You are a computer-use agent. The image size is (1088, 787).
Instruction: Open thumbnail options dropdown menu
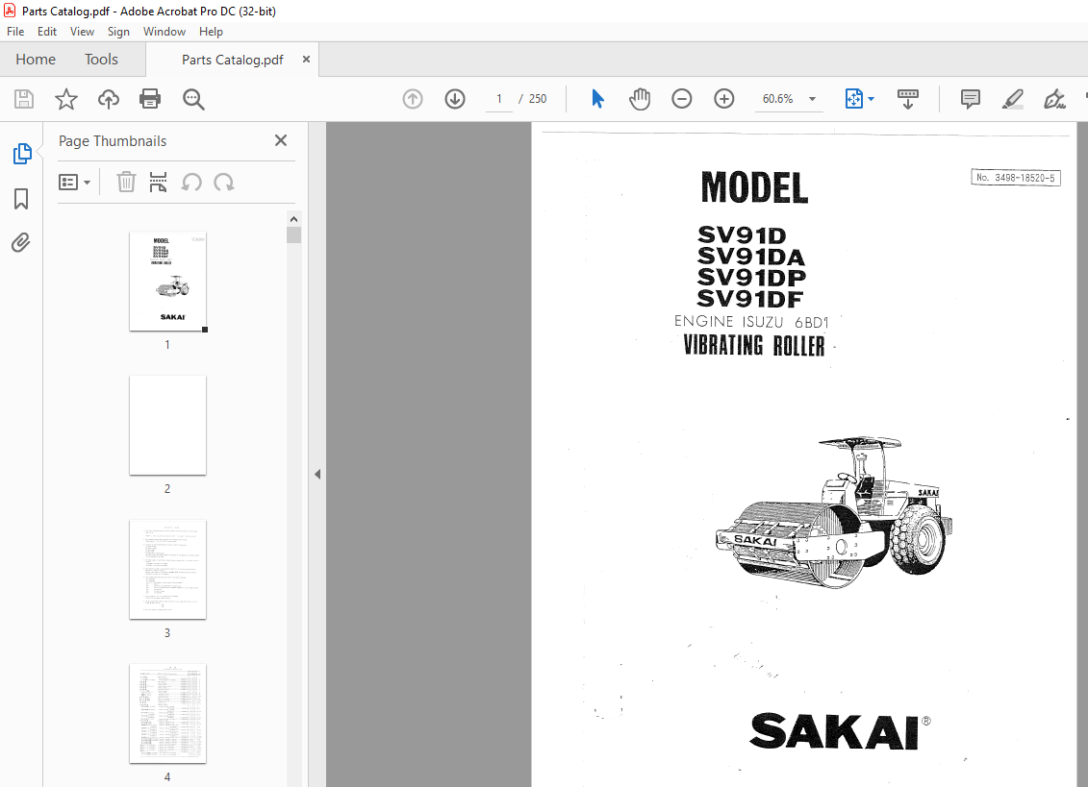click(x=74, y=183)
